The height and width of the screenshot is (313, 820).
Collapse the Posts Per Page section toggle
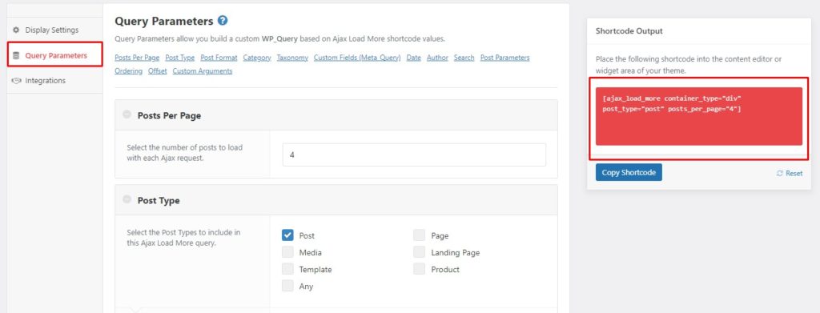[x=127, y=115]
